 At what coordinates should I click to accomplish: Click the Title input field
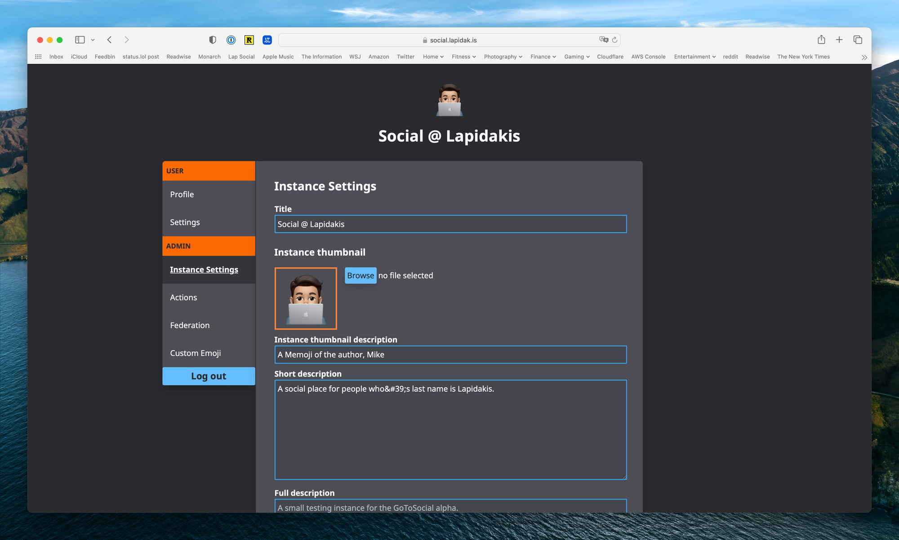tap(450, 223)
